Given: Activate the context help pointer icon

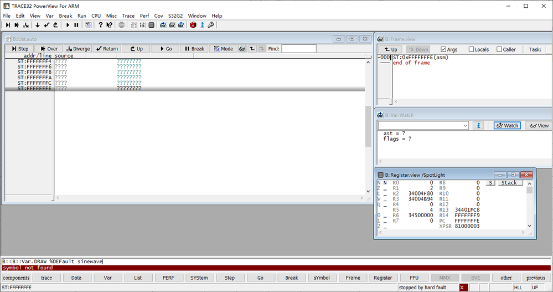Looking at the screenshot, I should [110, 25].
